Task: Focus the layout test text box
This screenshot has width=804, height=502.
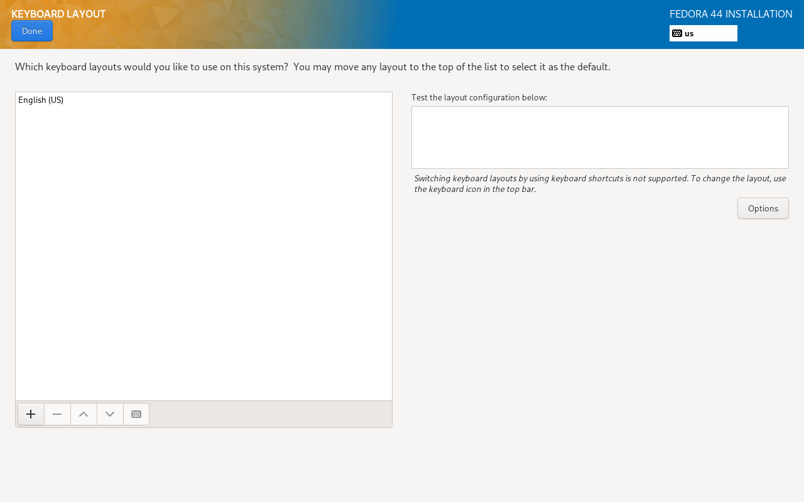Action: click(600, 137)
